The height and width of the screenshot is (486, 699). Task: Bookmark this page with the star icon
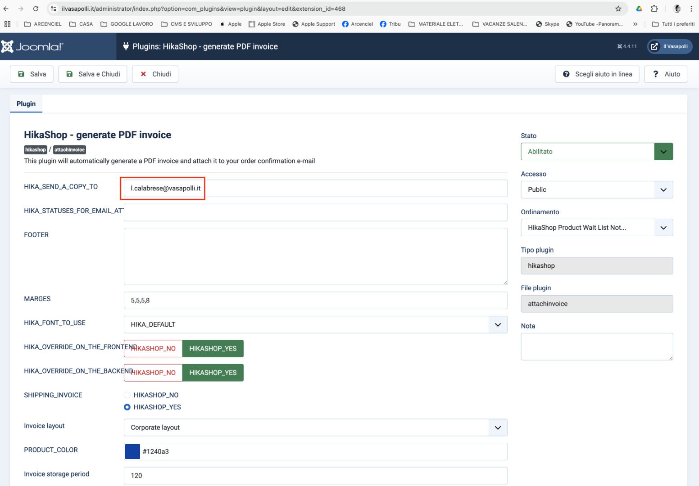point(618,9)
